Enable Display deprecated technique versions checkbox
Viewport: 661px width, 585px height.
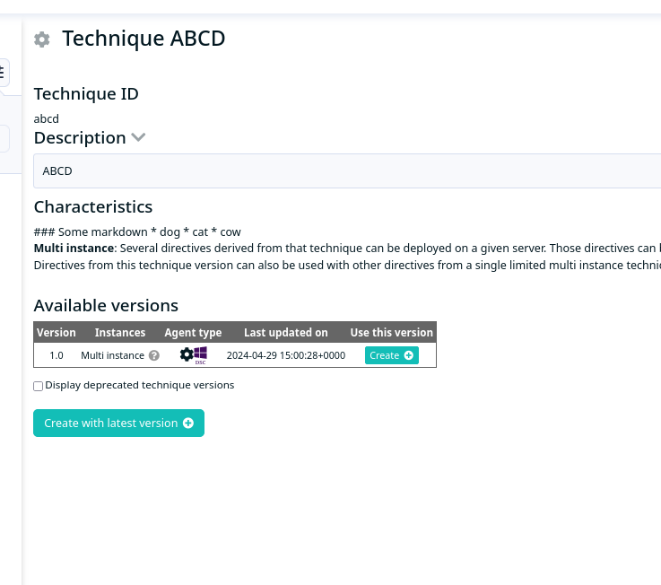coord(38,386)
